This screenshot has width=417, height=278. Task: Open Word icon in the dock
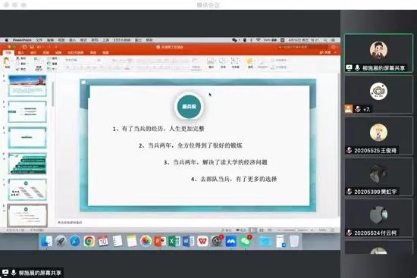coord(188,242)
